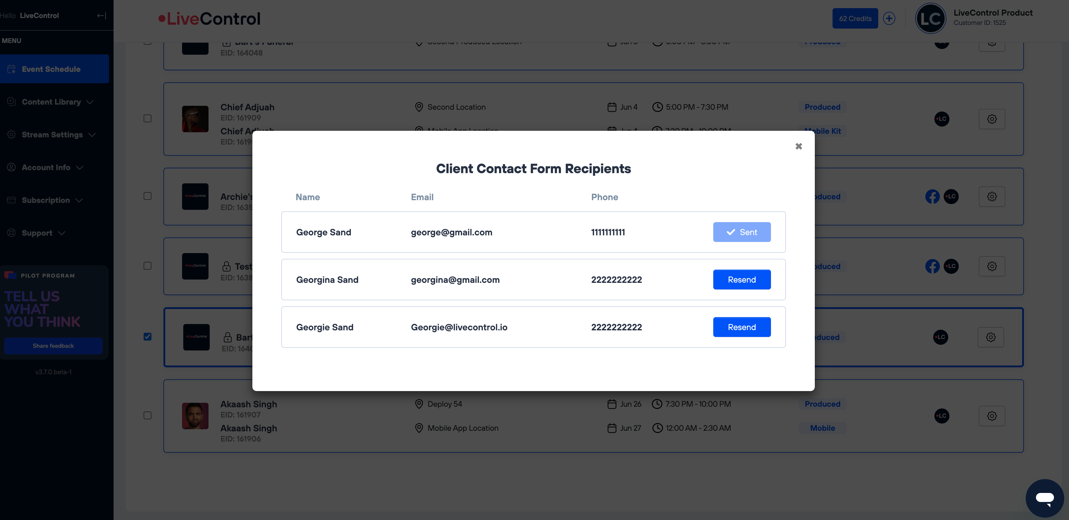Open settings gear for Chief Adjuah event
Viewport: 1069px width, 520px height.
[x=992, y=119]
